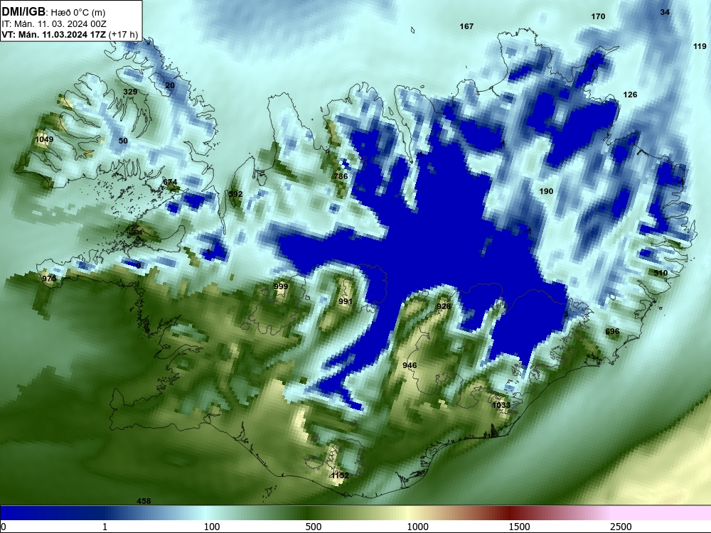
Task: Click the map value 786
Action: click(341, 176)
